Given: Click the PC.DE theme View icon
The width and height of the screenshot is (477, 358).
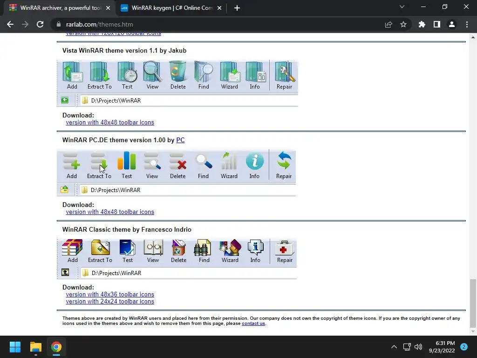Looking at the screenshot, I should (152, 161).
